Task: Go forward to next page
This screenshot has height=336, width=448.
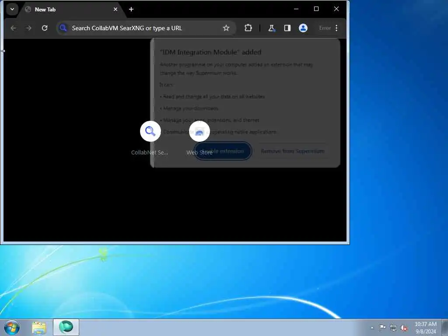Action: pyautogui.click(x=28, y=28)
